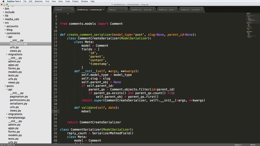Open admin.py in the comments folder

pos(14,61)
